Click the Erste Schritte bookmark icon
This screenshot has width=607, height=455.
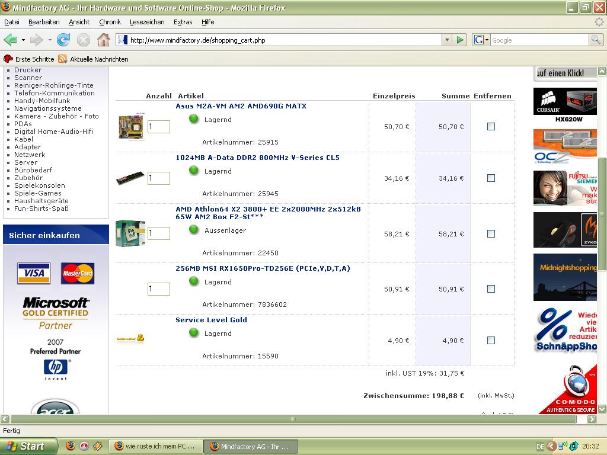click(x=8, y=59)
